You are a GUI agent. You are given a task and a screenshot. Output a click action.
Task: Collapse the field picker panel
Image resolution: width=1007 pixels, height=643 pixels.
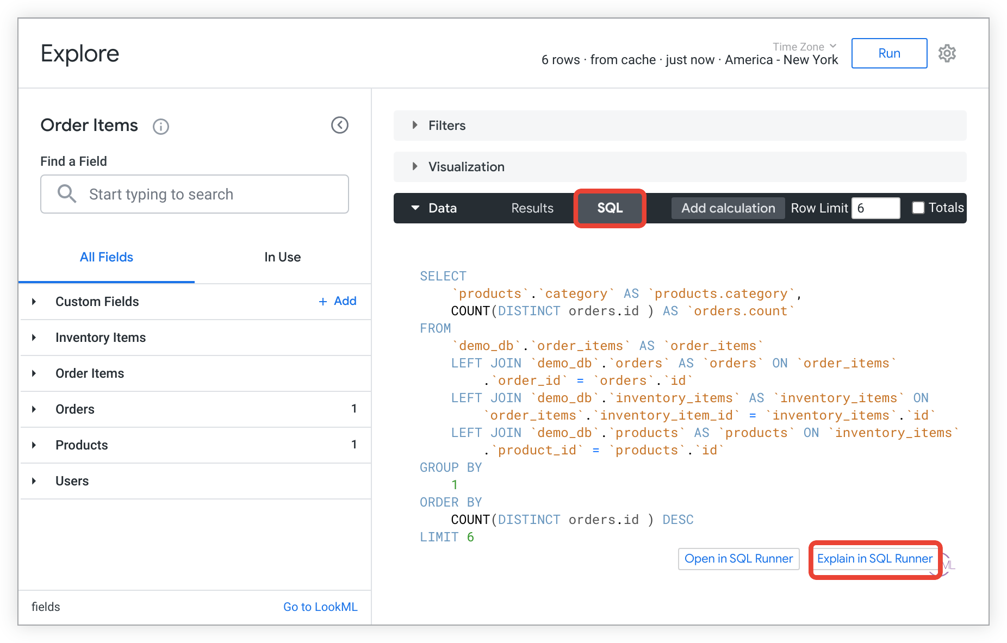point(340,125)
